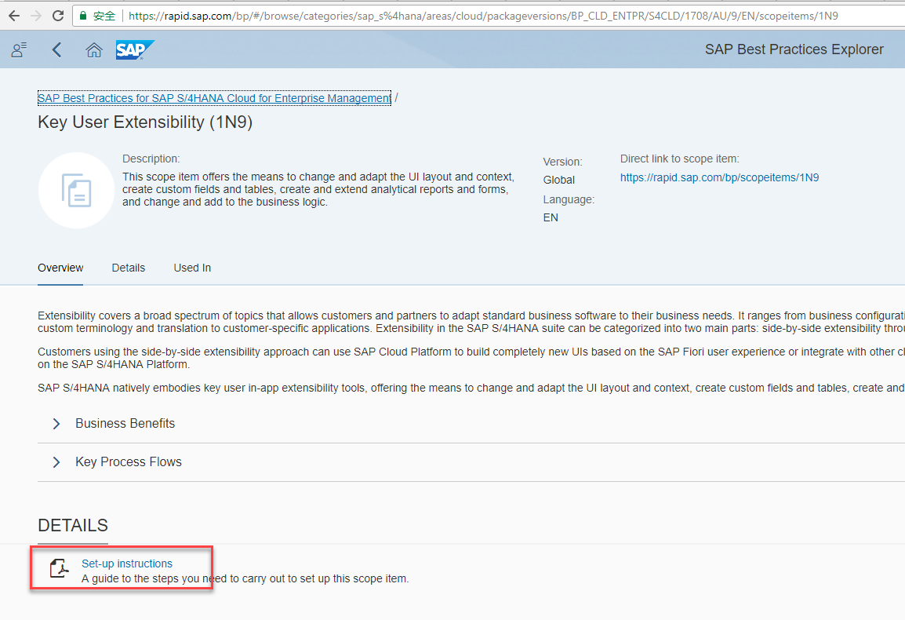Click the paragraph starting 'SAP S/4HANA natively embodies'
This screenshot has width=905, height=620.
(x=471, y=388)
